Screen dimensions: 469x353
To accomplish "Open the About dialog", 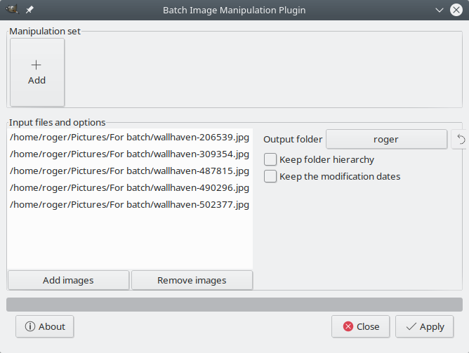I will (x=45, y=326).
